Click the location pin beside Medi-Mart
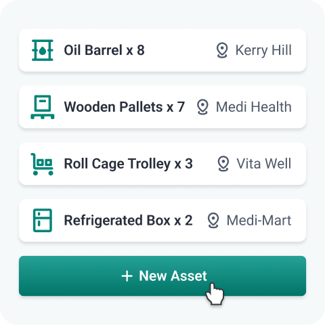Image resolution: width=325 pixels, height=325 pixels. point(213,221)
